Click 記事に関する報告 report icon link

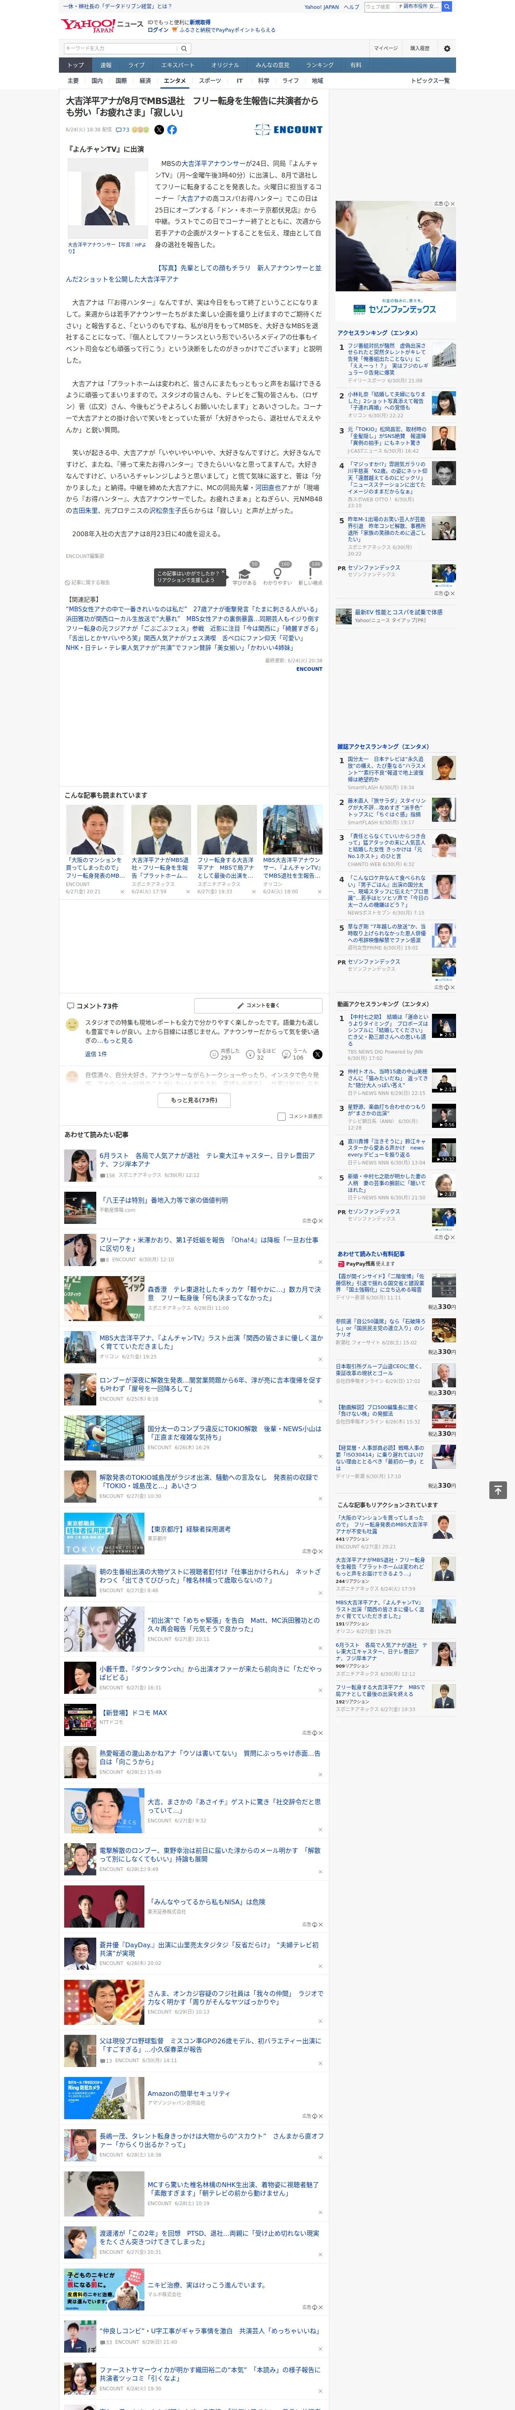point(87,582)
